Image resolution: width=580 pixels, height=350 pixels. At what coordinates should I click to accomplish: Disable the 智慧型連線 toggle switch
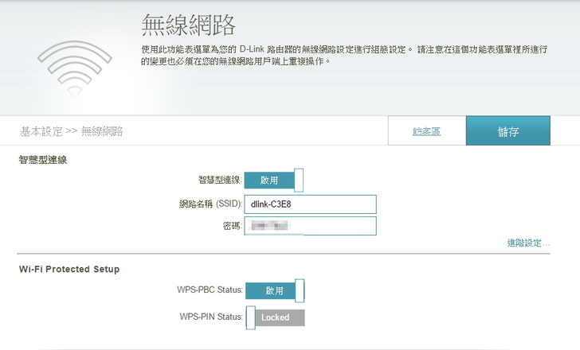274,181
